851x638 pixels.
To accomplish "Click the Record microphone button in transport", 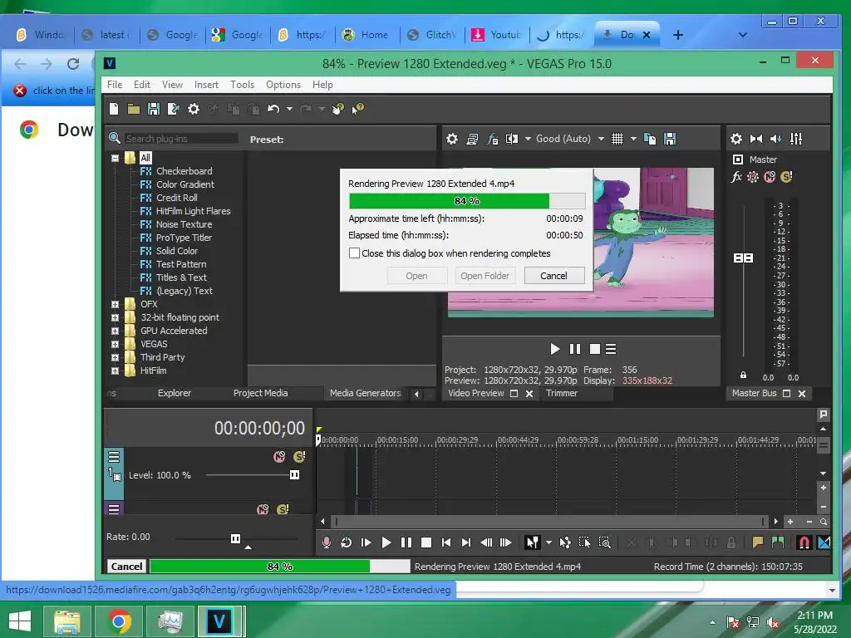I will pos(326,542).
